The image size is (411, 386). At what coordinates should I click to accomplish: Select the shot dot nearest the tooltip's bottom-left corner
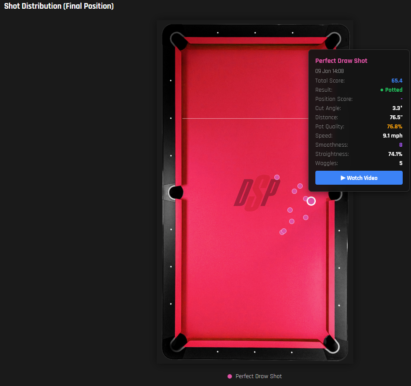point(300,186)
